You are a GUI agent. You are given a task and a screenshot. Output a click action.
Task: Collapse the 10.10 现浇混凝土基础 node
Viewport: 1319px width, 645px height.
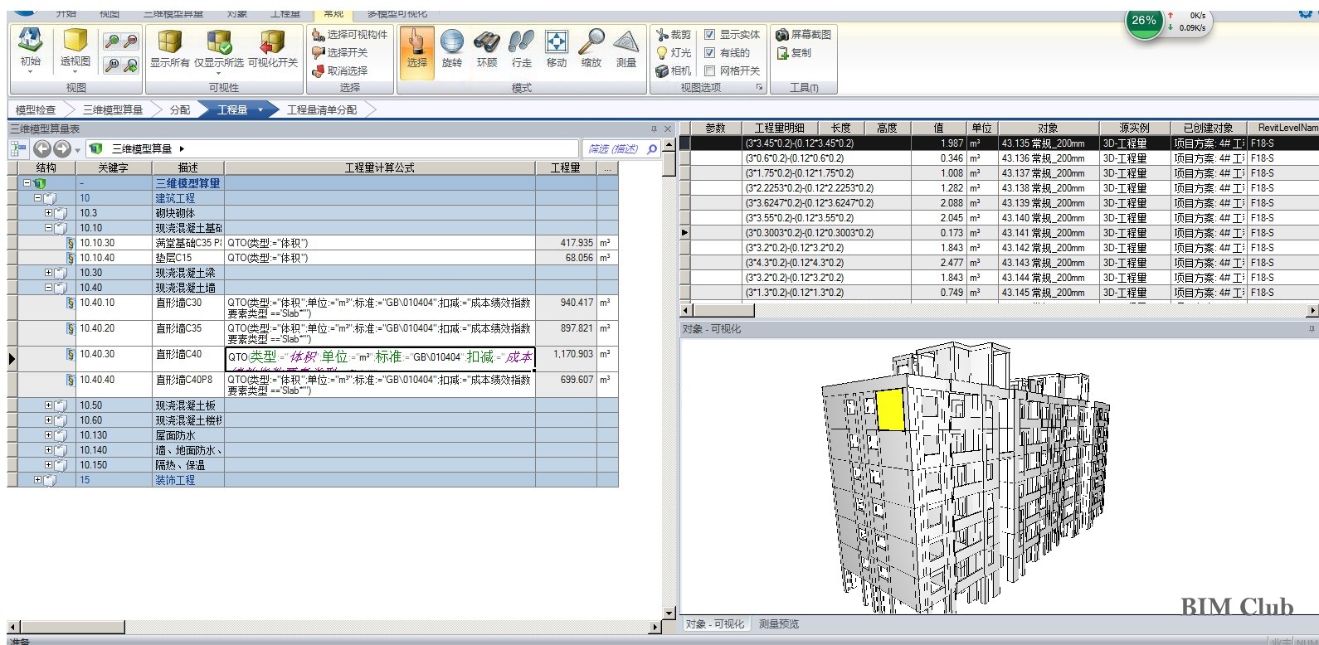48,228
